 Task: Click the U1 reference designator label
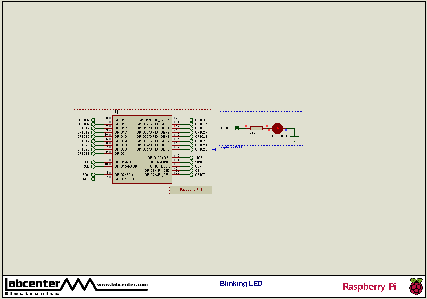point(116,112)
